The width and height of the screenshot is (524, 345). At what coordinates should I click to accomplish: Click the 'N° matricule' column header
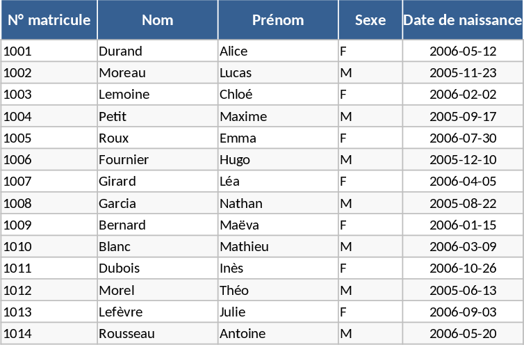click(49, 20)
